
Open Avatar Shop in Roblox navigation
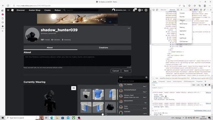click(x=35, y=10)
